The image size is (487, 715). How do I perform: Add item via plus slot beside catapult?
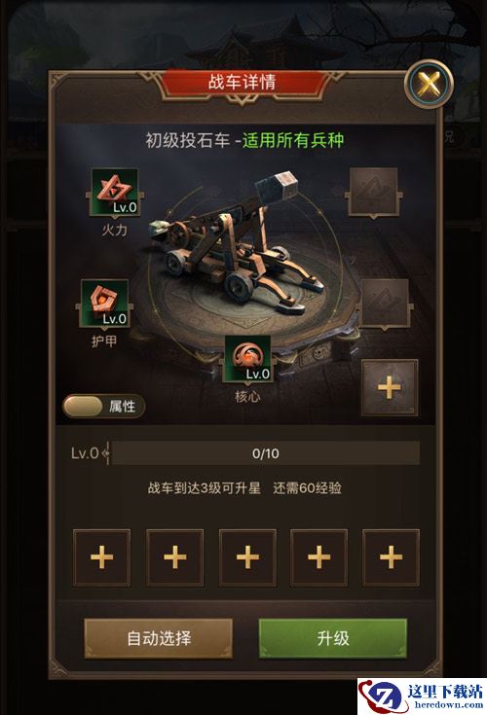coord(390,387)
